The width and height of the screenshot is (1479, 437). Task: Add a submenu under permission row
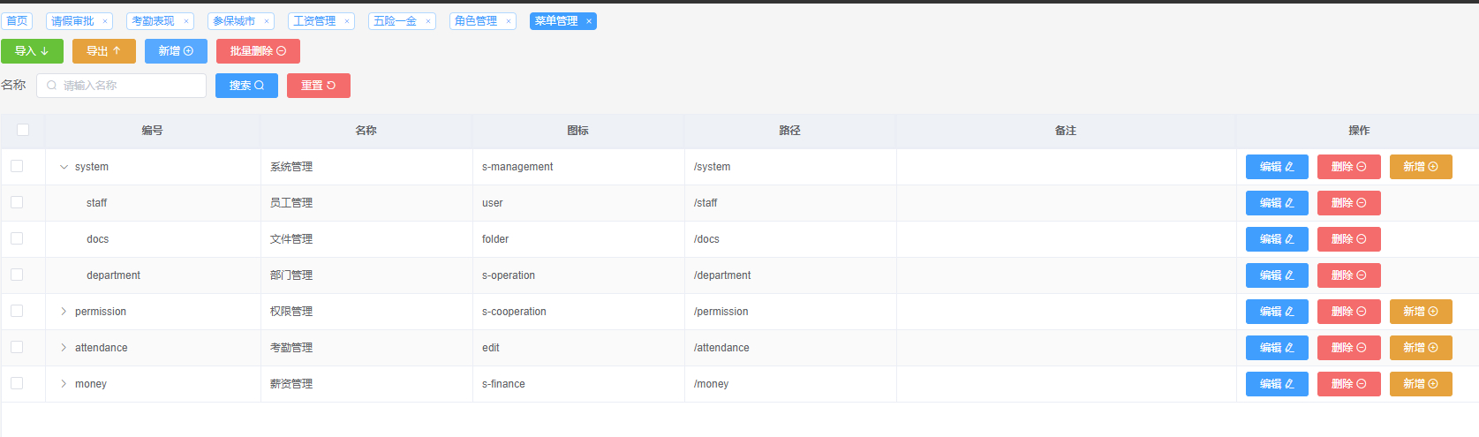1421,312
